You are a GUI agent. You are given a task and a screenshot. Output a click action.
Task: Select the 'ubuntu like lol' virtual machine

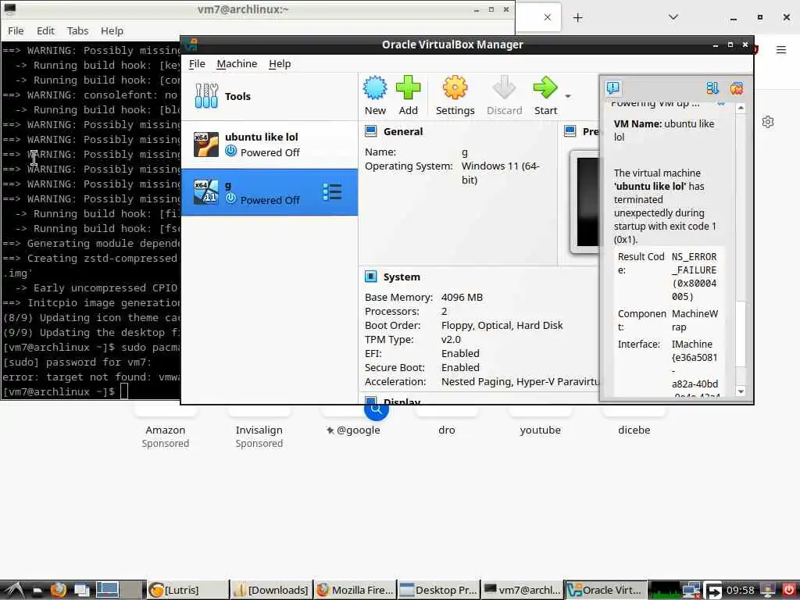(x=270, y=145)
